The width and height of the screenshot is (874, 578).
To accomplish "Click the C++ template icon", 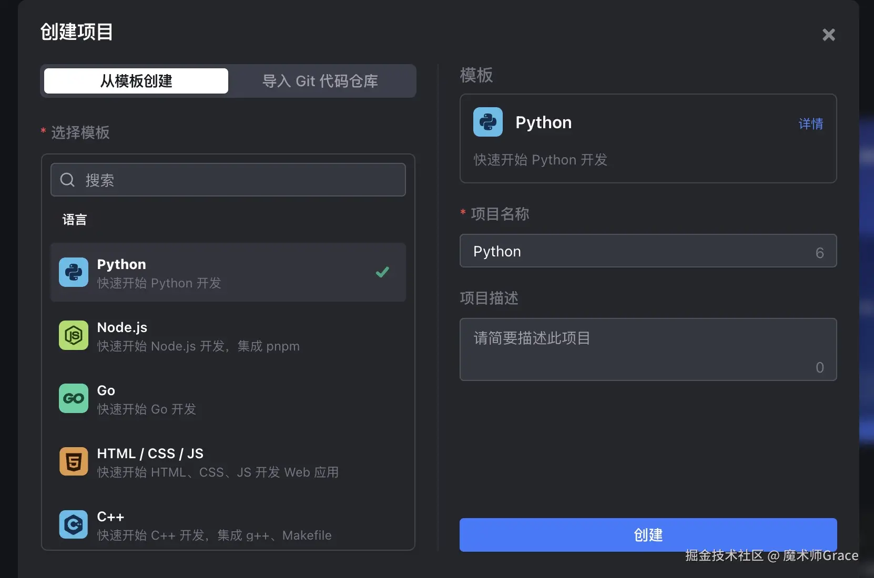I will point(74,524).
